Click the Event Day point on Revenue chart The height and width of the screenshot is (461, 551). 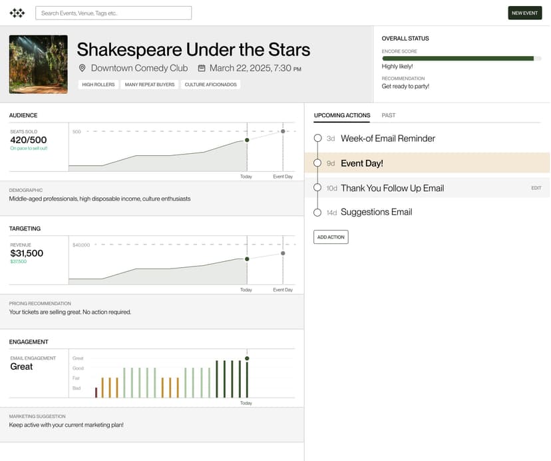(x=283, y=253)
